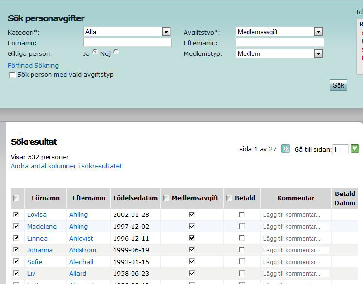Uncheck row selection for Linnea Ahlqvist
Viewport: 363px width, 284px height.
[x=16, y=238]
